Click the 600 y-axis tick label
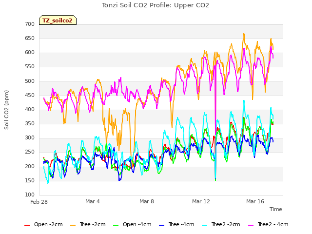The image size is (312, 234). pyautogui.click(x=30, y=53)
